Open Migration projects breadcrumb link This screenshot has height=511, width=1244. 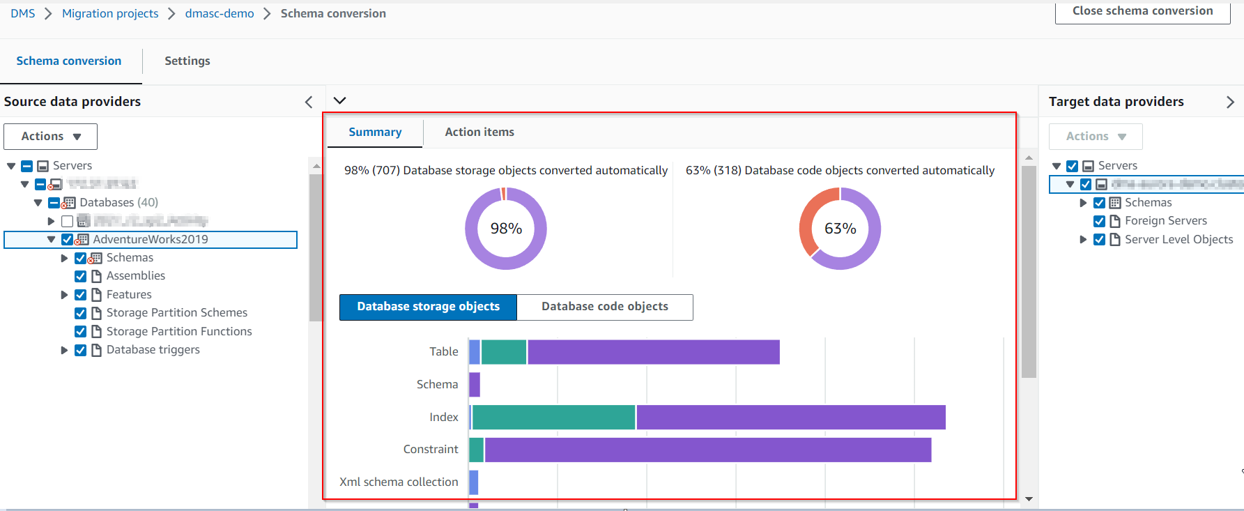[110, 14]
